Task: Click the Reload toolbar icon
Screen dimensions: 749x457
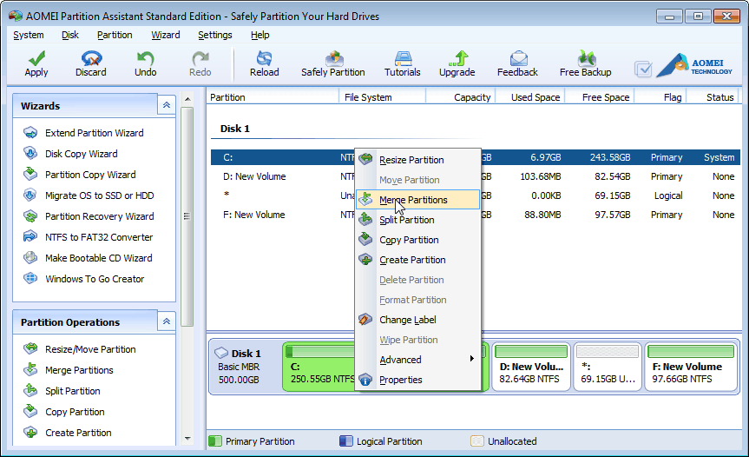Action: tap(264, 59)
